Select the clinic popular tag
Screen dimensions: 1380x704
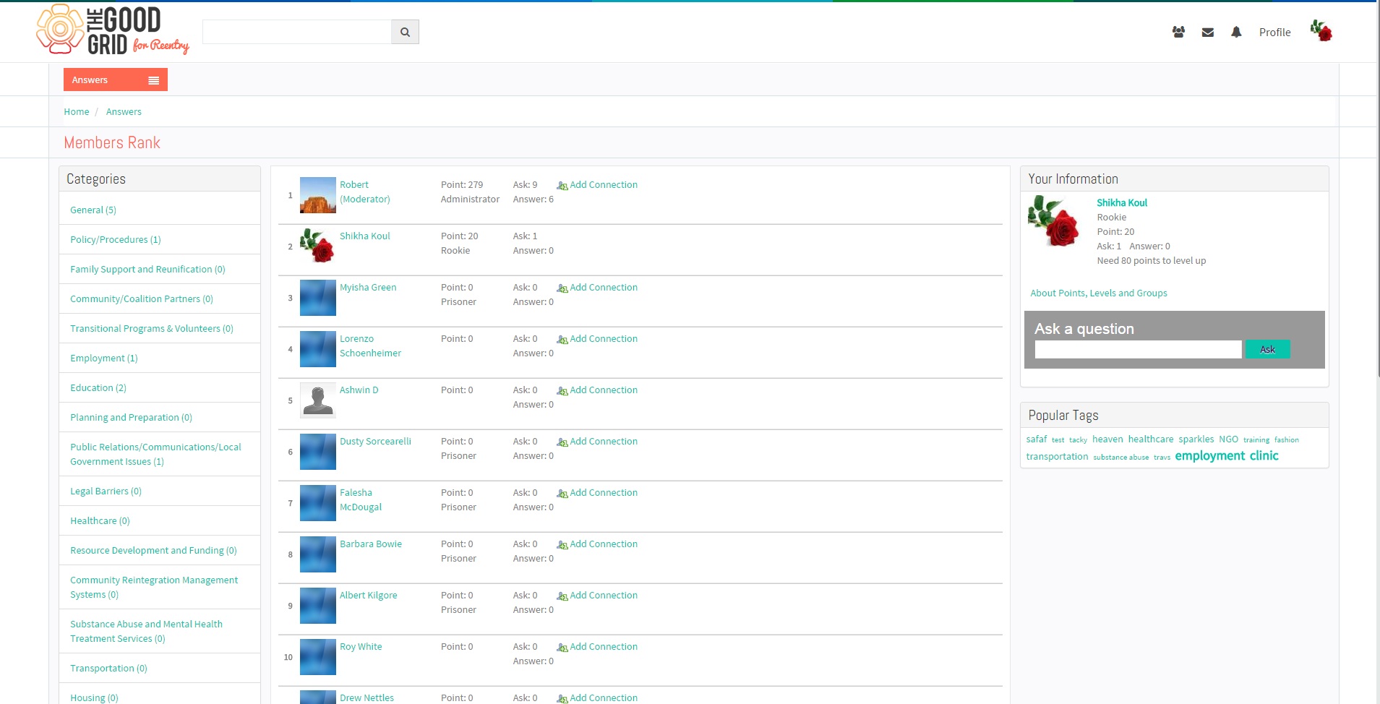(1264, 456)
